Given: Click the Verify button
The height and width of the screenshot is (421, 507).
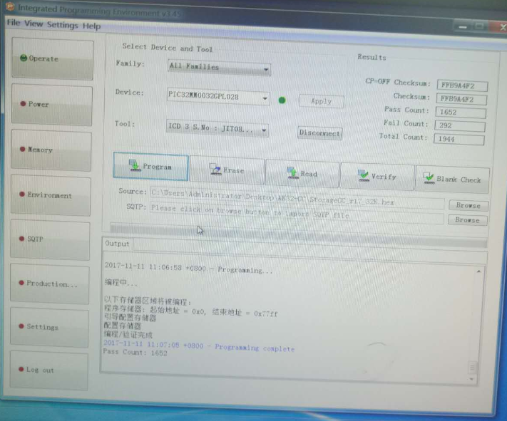Looking at the screenshot, I should point(377,177).
